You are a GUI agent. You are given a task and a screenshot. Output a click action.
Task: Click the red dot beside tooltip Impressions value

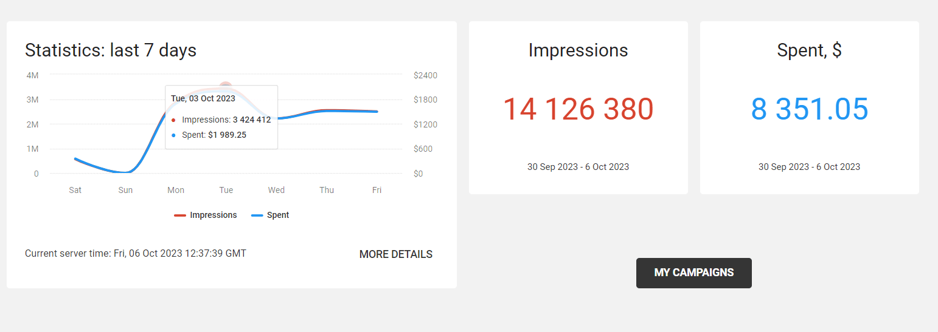click(173, 120)
